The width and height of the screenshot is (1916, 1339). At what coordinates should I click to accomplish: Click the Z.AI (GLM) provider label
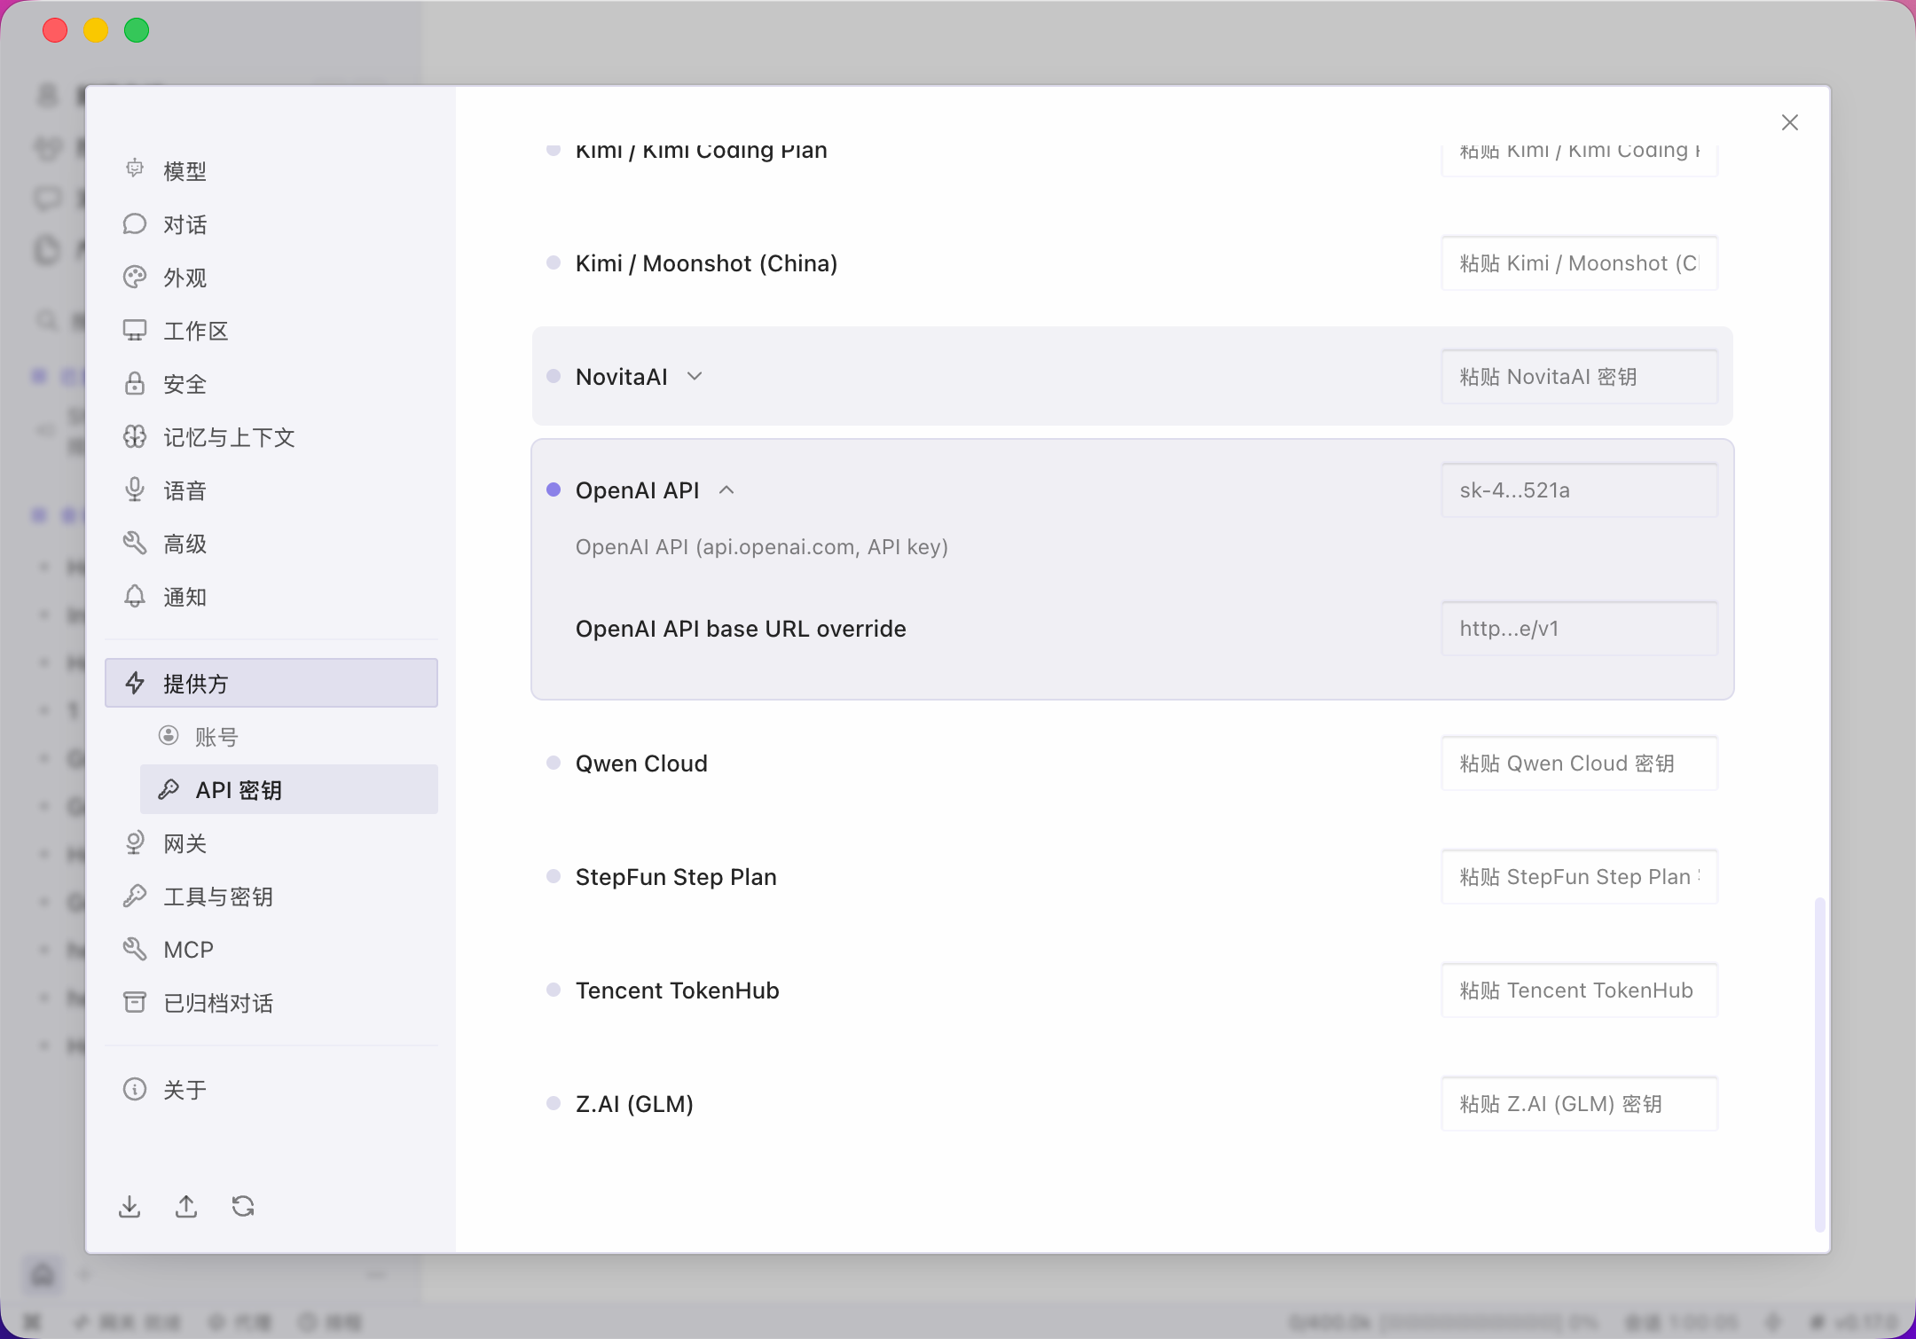click(634, 1104)
